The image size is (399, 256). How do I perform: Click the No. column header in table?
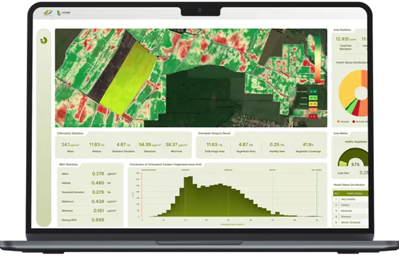pos(336,194)
